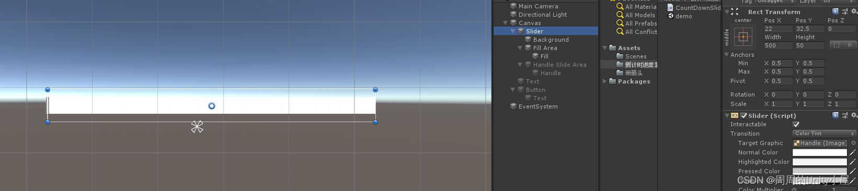
Task: Open the Scenes folder
Action: pyautogui.click(x=632, y=56)
